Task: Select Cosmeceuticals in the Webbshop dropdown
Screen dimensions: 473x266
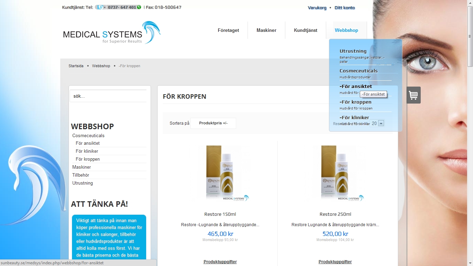Action: 358,71
